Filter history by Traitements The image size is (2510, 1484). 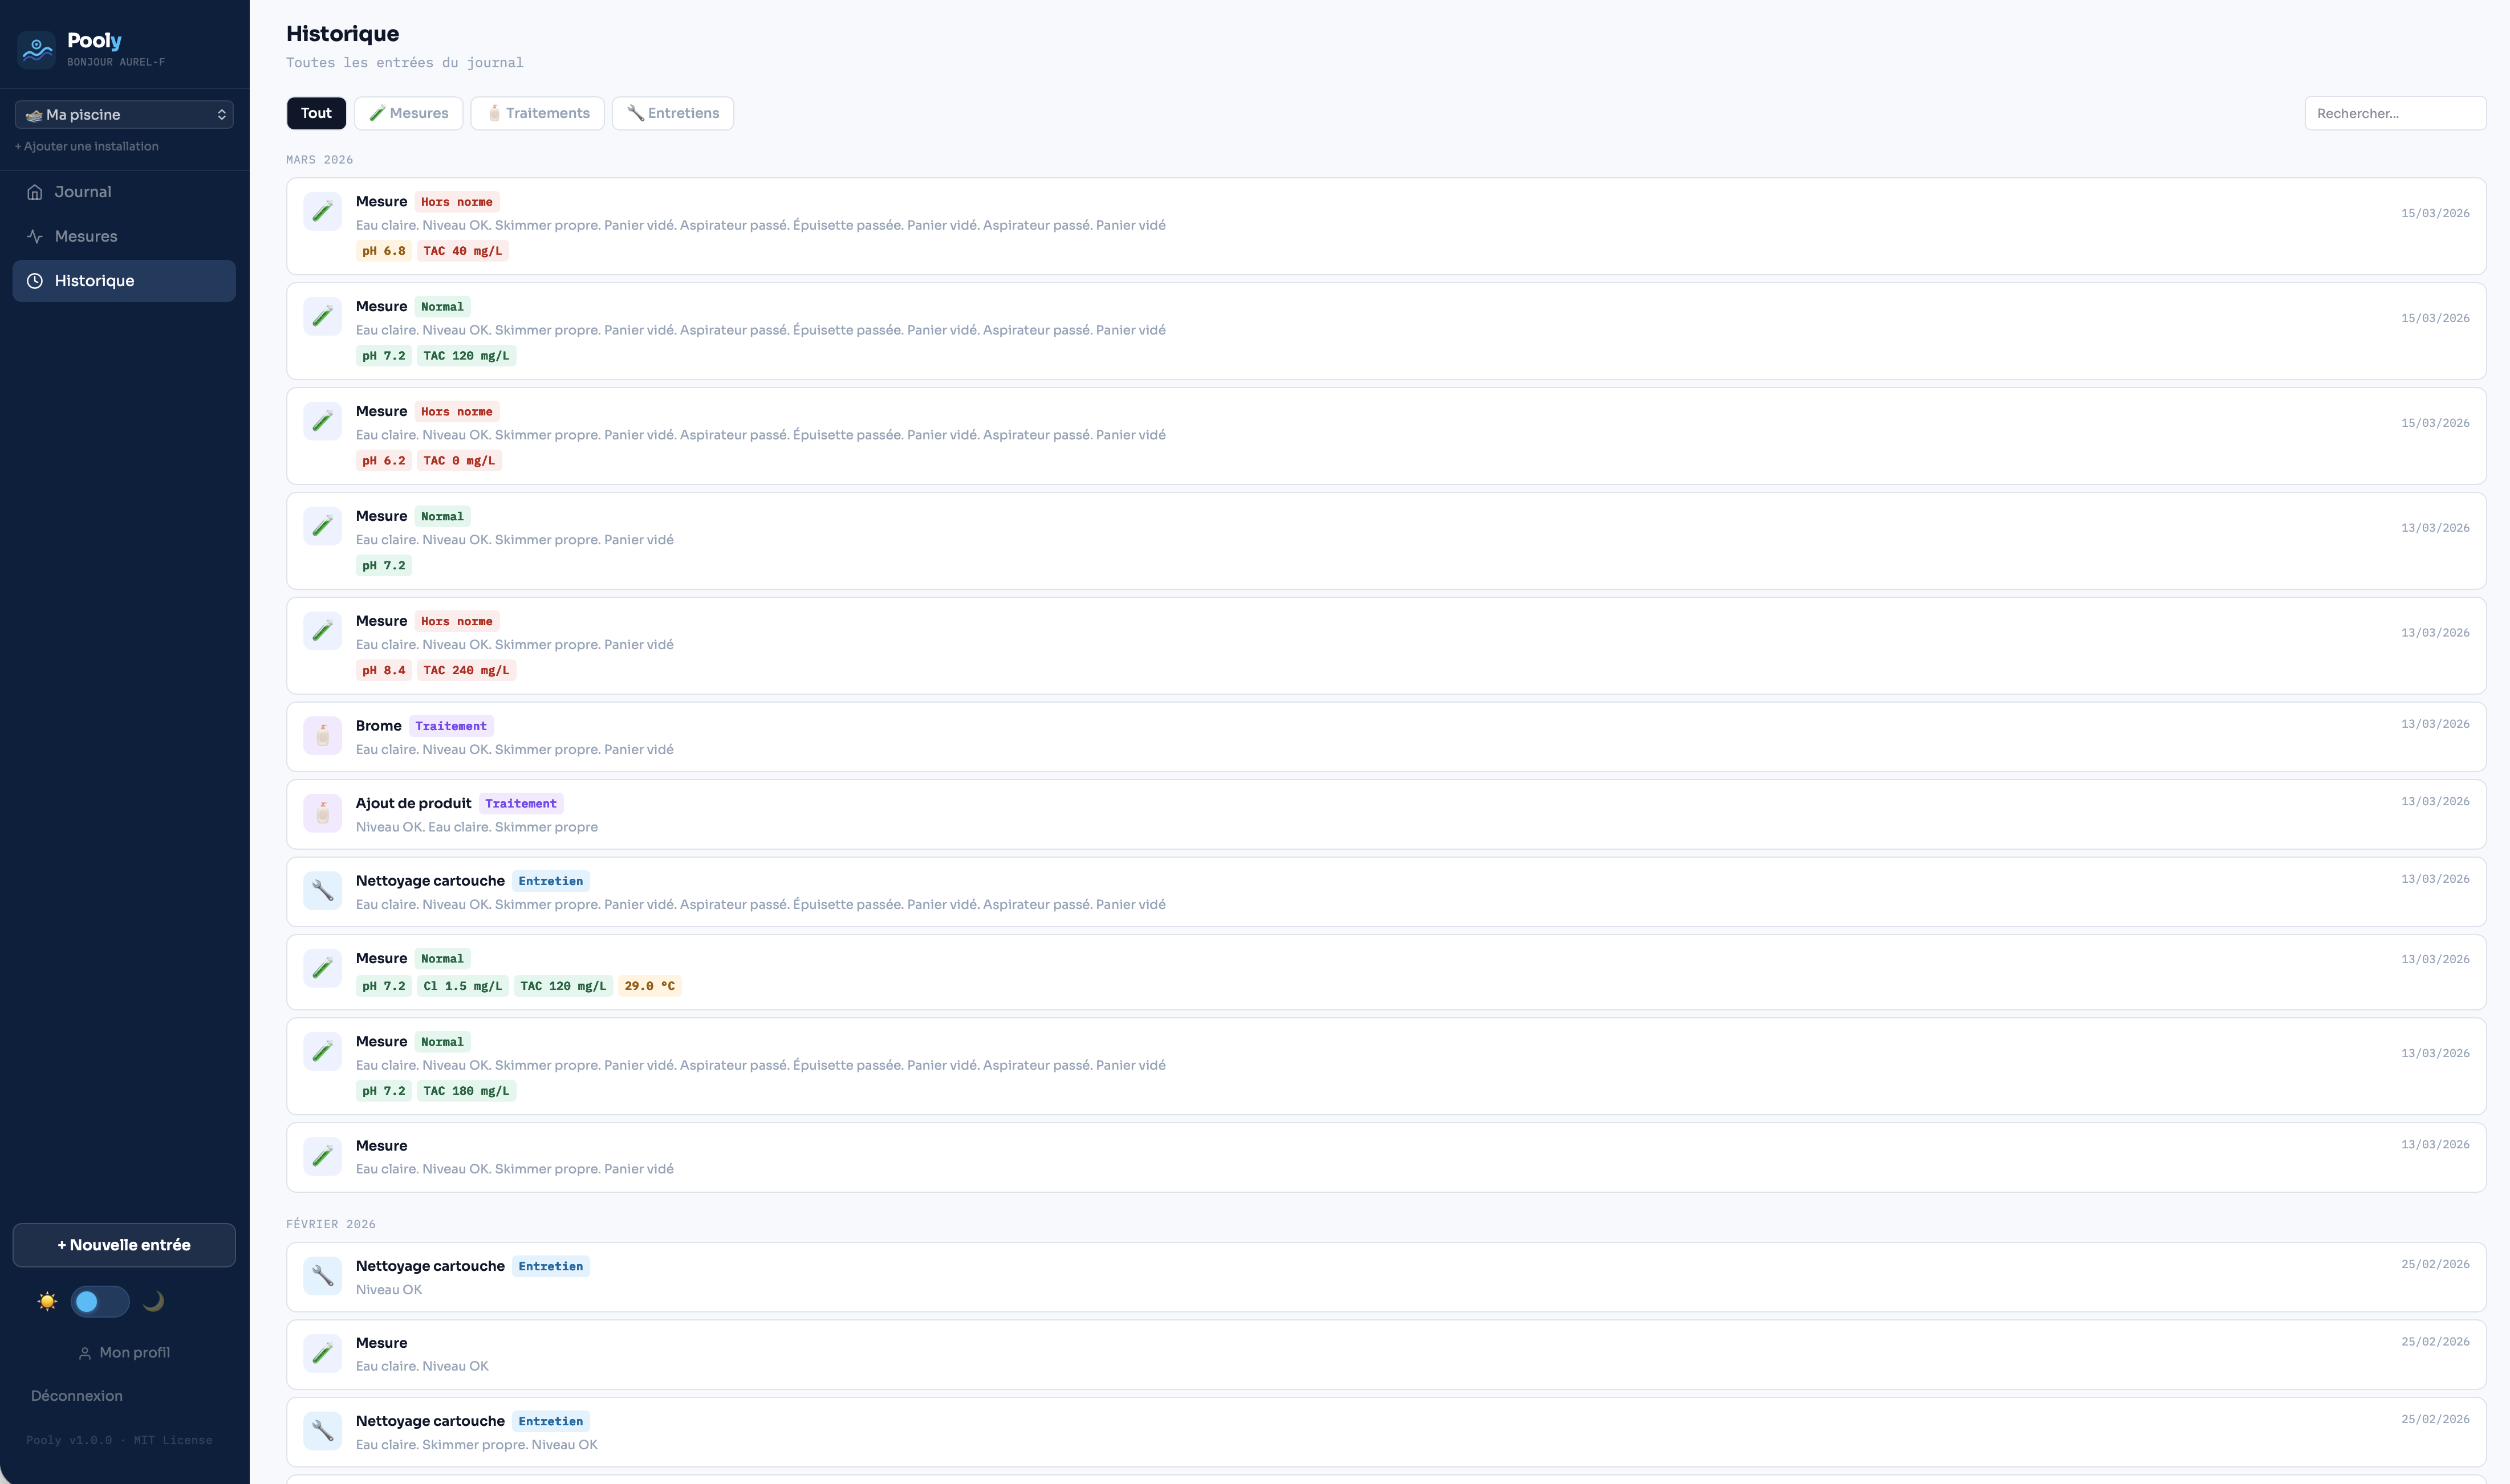point(537,113)
